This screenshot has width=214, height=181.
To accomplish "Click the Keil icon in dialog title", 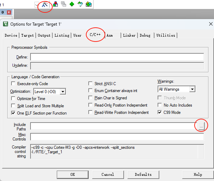I will point(6,24).
